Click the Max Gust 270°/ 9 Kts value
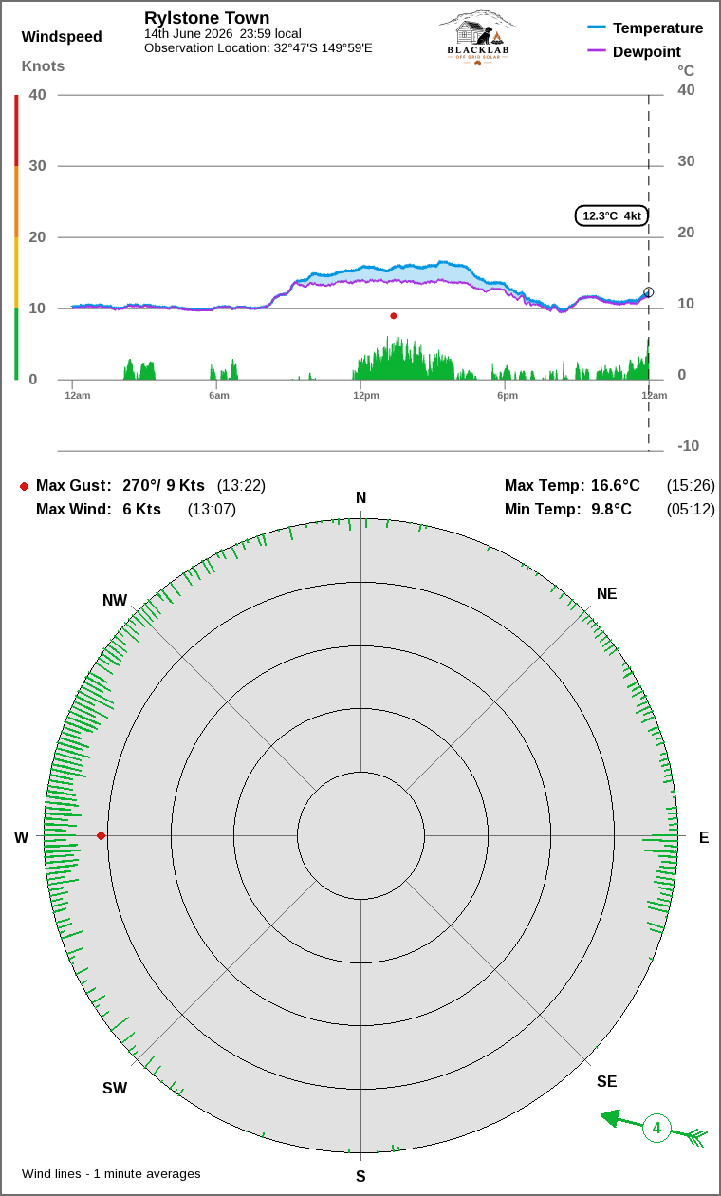The image size is (721, 1196). click(163, 485)
